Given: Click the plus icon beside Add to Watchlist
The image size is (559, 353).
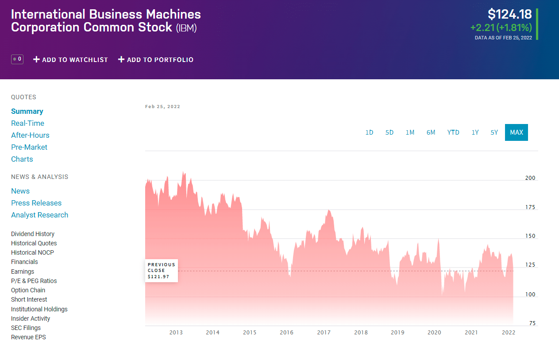Looking at the screenshot, I should point(37,59).
